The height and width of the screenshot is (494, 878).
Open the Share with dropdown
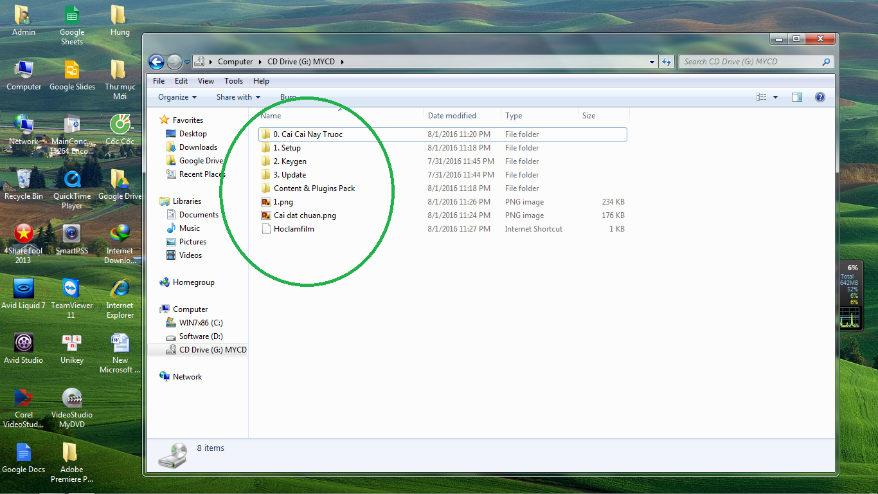tap(238, 97)
